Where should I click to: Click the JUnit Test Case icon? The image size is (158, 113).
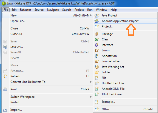point(96,94)
